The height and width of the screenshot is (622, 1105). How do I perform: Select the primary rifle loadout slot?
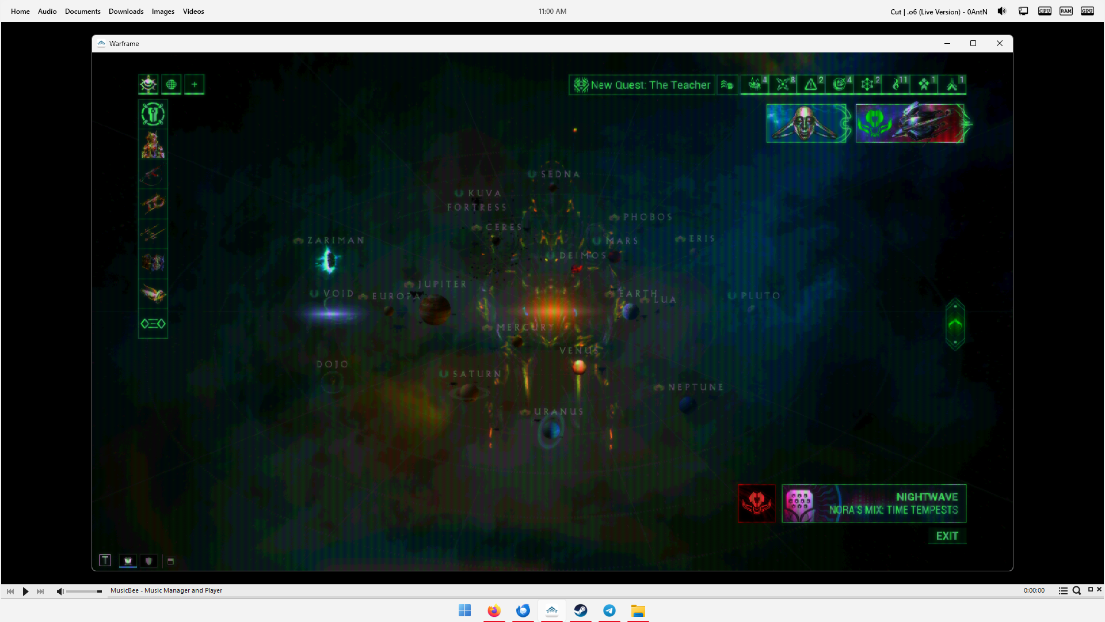point(153,175)
